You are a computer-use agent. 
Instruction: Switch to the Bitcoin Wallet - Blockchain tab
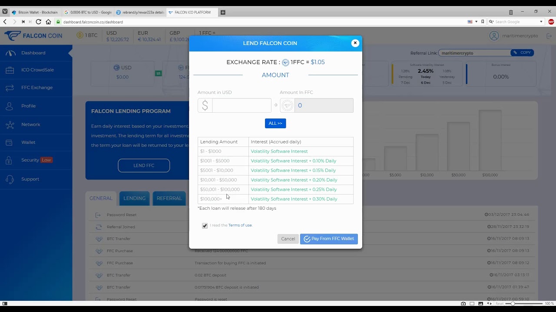point(35,12)
